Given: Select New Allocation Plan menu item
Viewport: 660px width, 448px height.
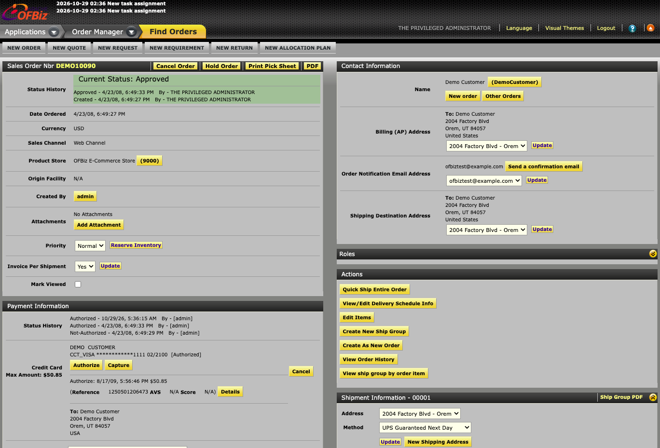Looking at the screenshot, I should pos(298,48).
